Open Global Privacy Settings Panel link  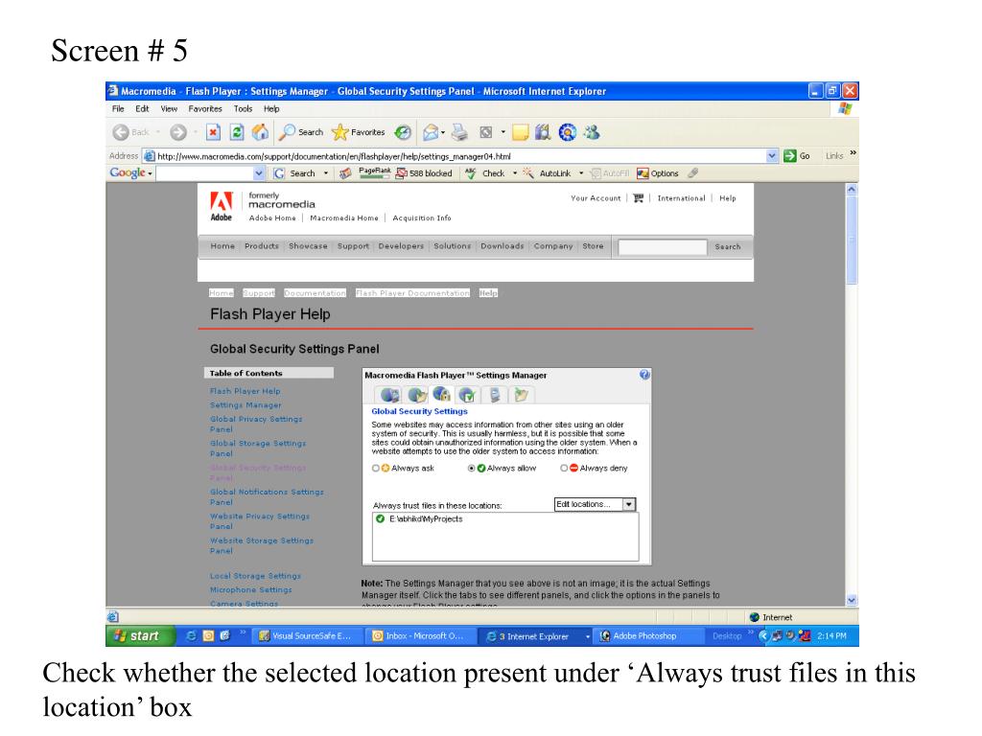click(x=256, y=425)
